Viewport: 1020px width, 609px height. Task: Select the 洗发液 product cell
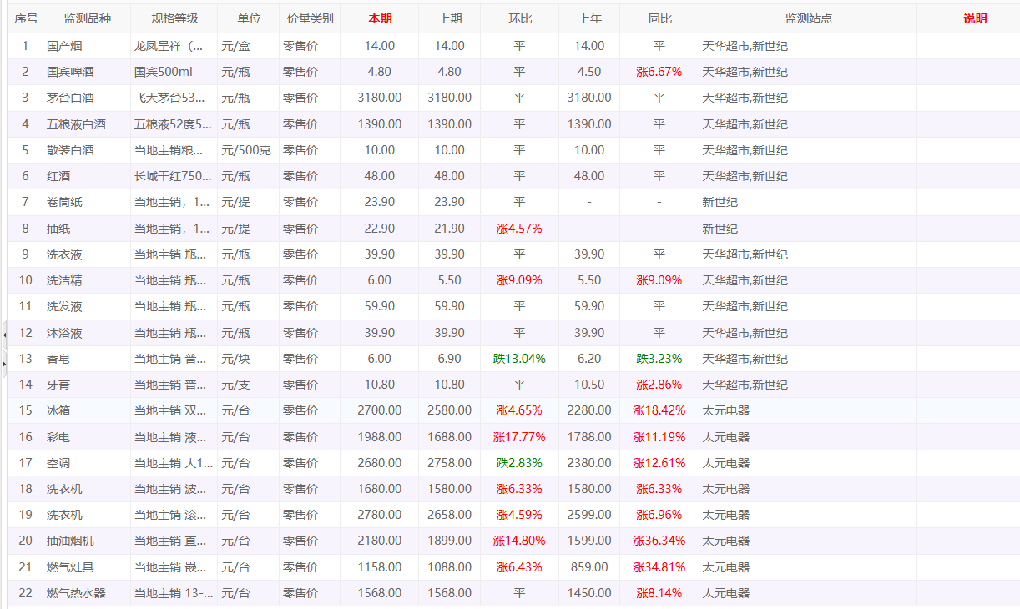coord(87,306)
